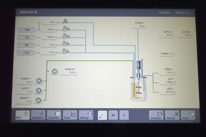The width and height of the screenshot is (206, 137).
Task: Click the N2 gas supply label
Action: coord(27,45)
